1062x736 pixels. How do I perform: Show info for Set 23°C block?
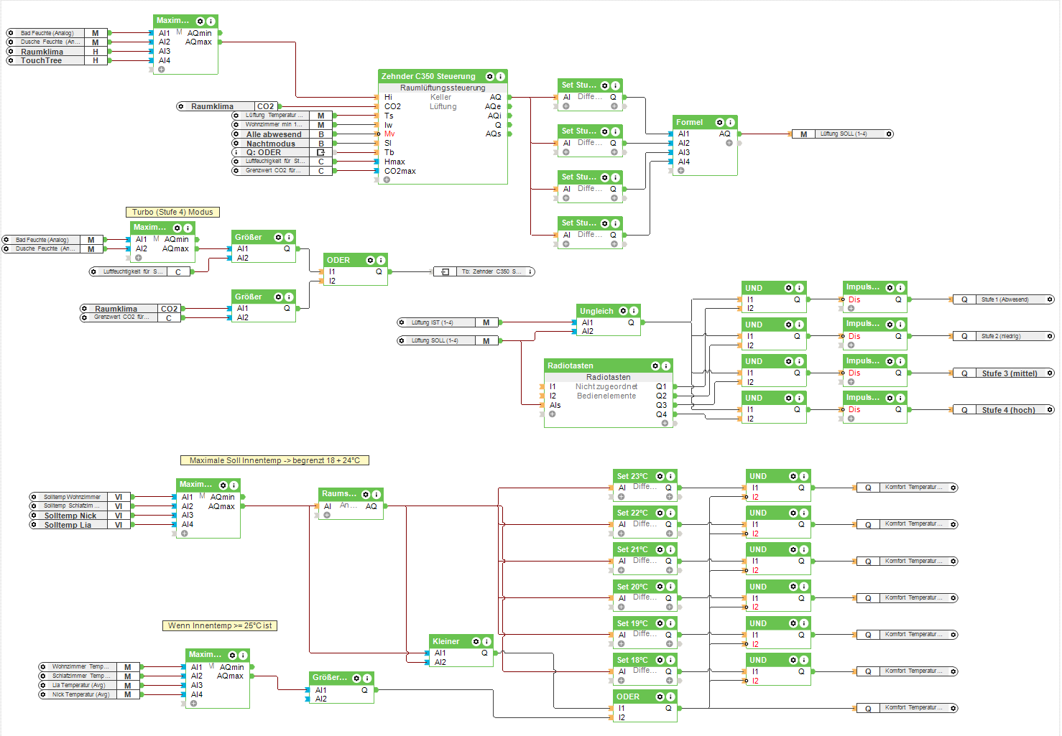pos(670,476)
